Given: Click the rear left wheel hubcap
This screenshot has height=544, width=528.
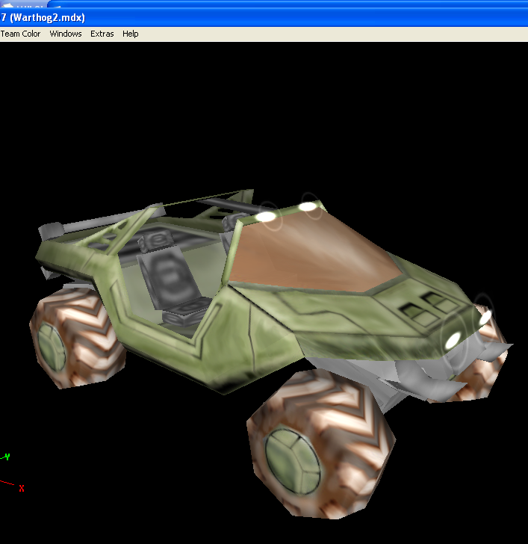Looking at the screenshot, I should [52, 347].
